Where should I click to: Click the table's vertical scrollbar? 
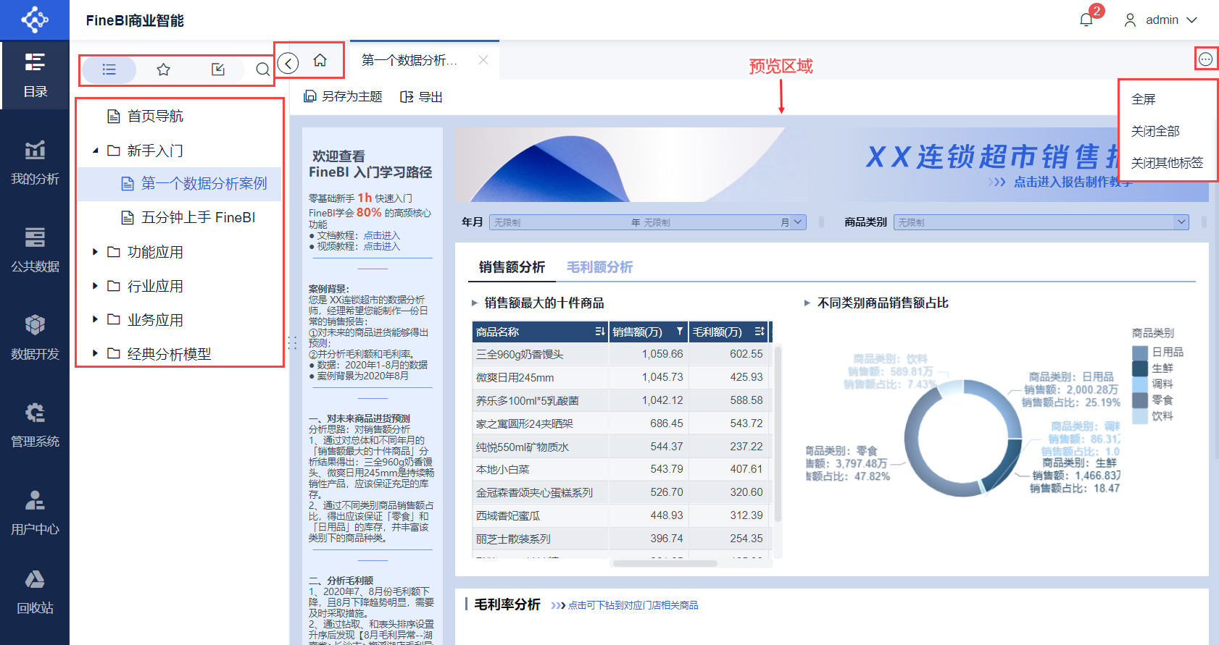778,434
